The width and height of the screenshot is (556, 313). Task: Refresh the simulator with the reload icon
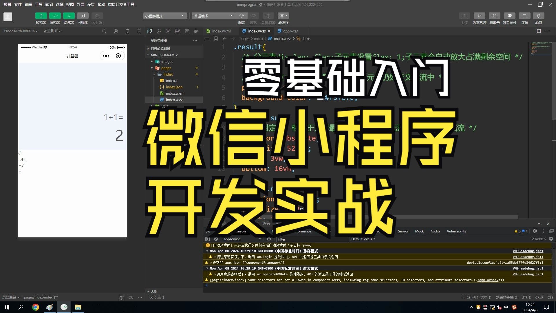click(104, 31)
